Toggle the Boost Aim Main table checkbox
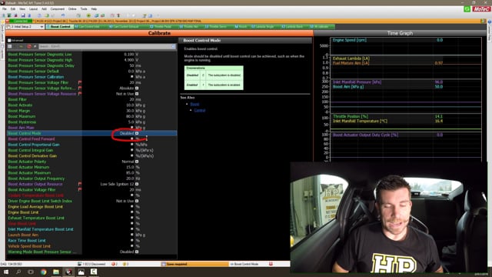492x277 pixels. click(x=131, y=127)
